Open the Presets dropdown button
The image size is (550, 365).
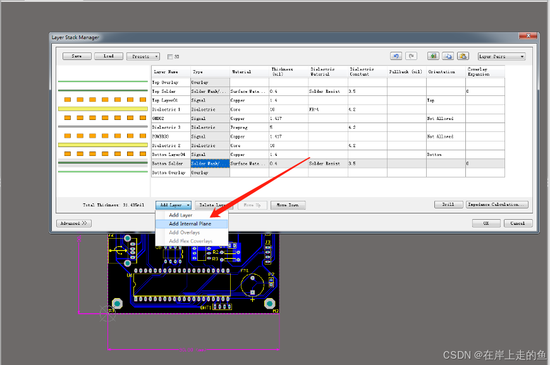pos(143,56)
